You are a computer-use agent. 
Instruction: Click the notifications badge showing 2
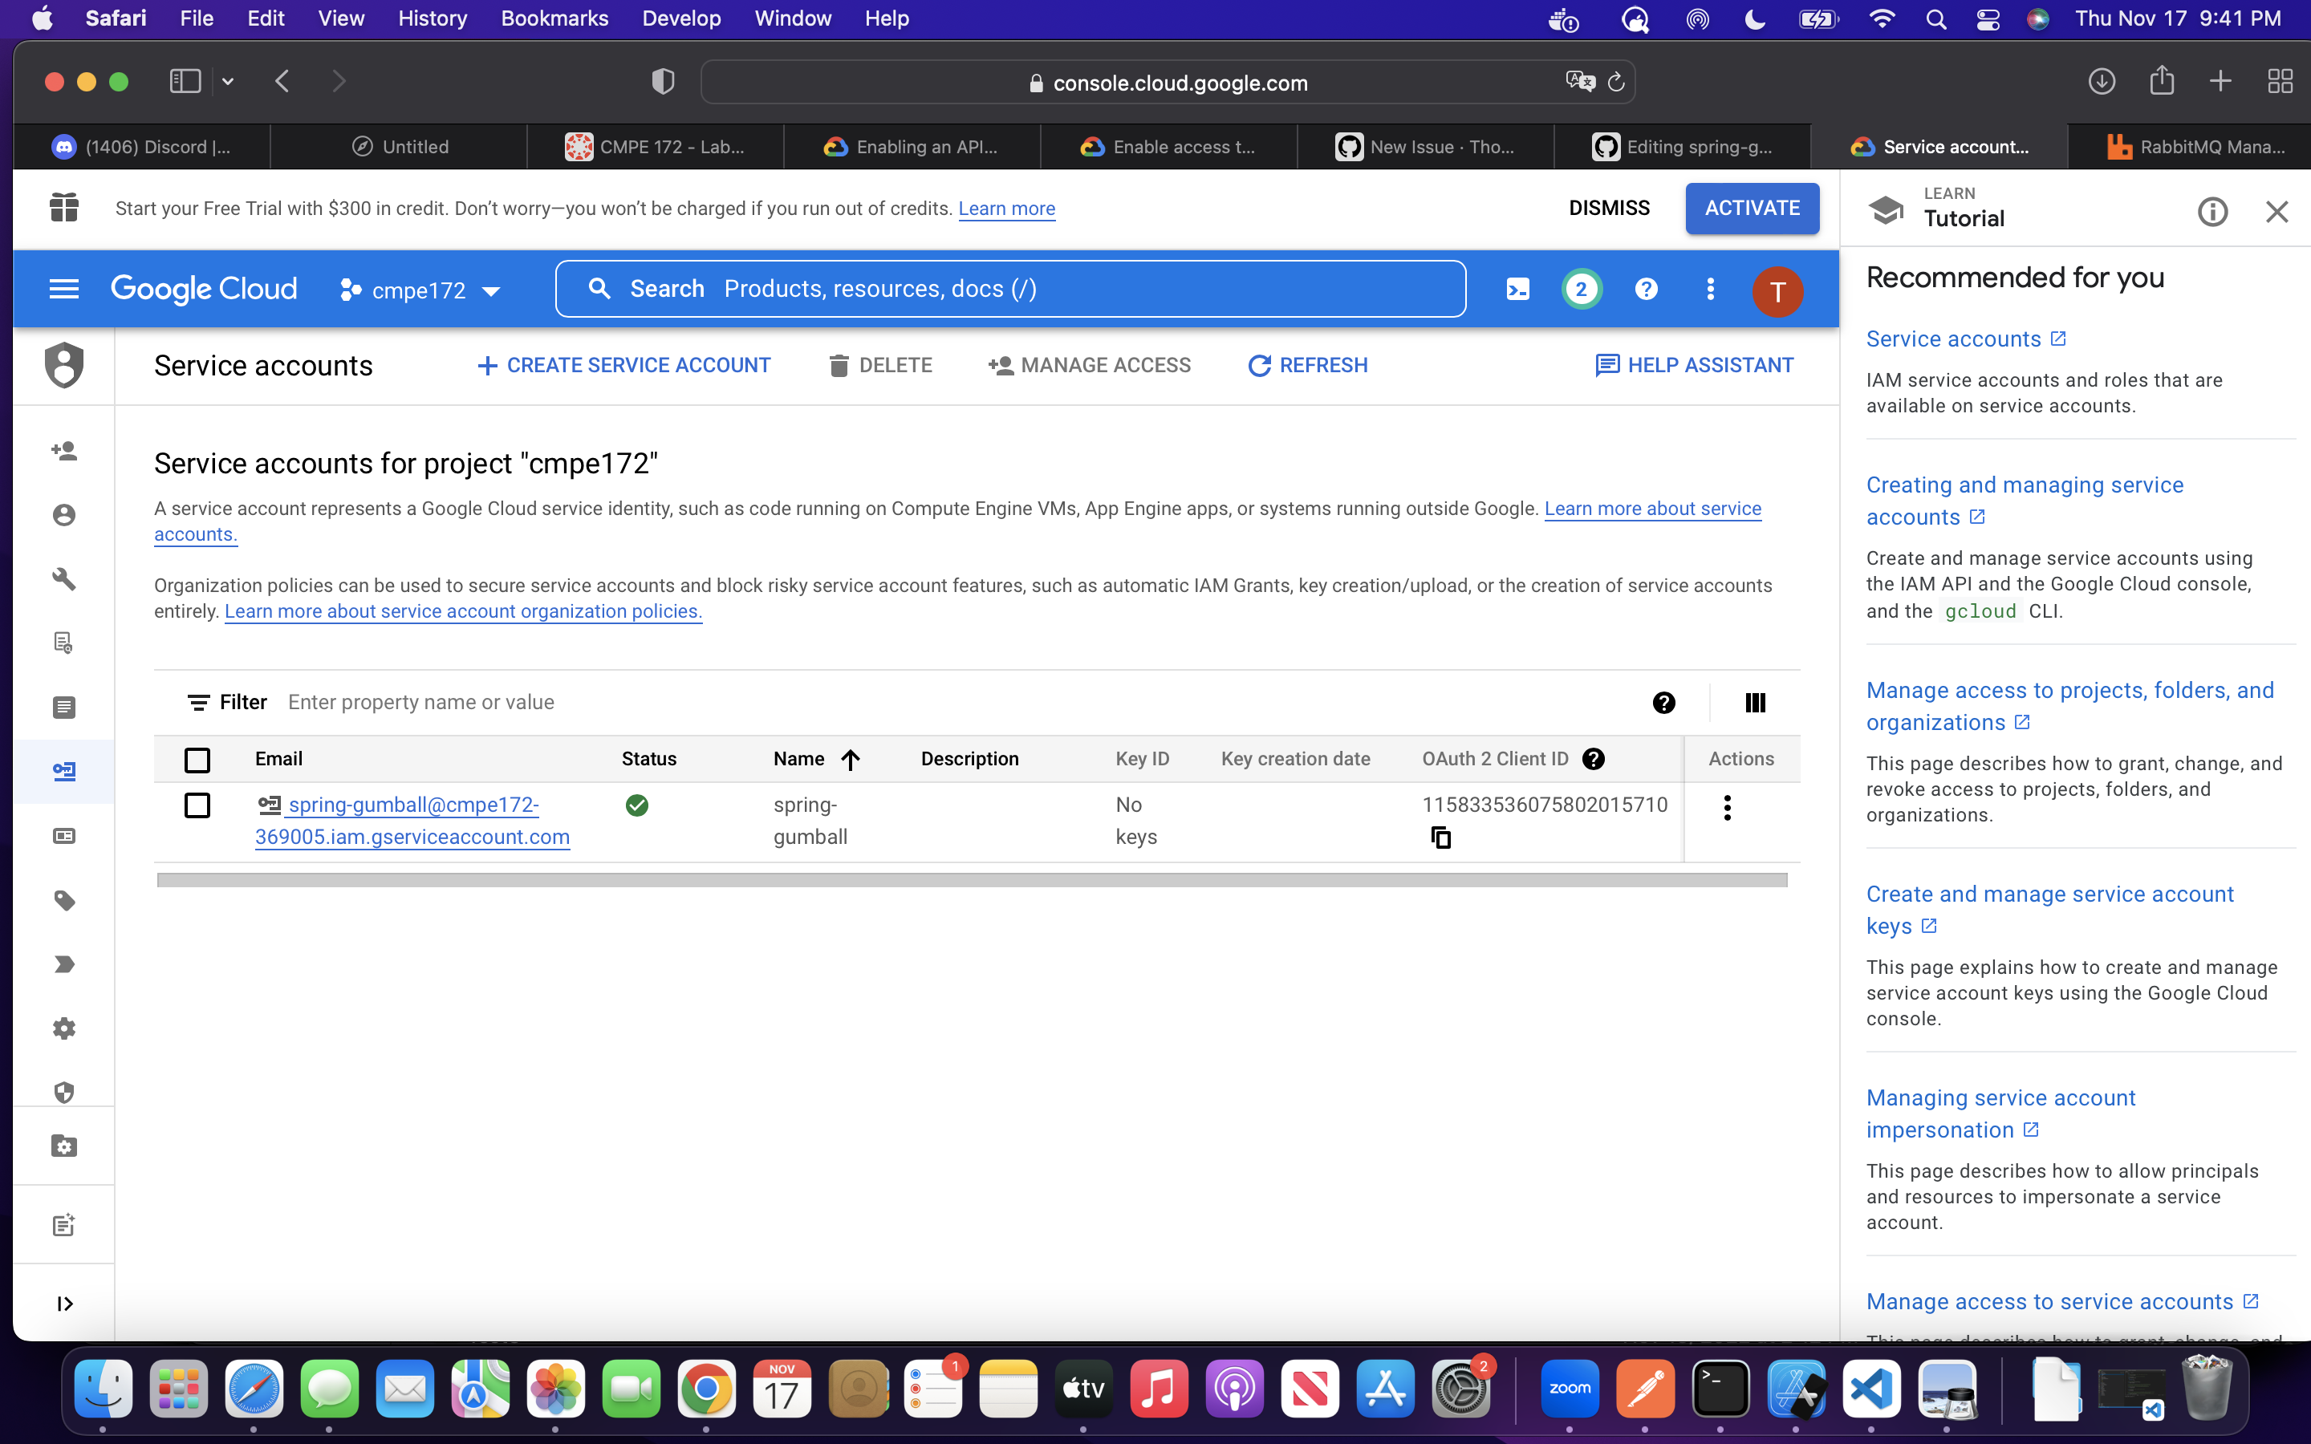coord(1582,290)
